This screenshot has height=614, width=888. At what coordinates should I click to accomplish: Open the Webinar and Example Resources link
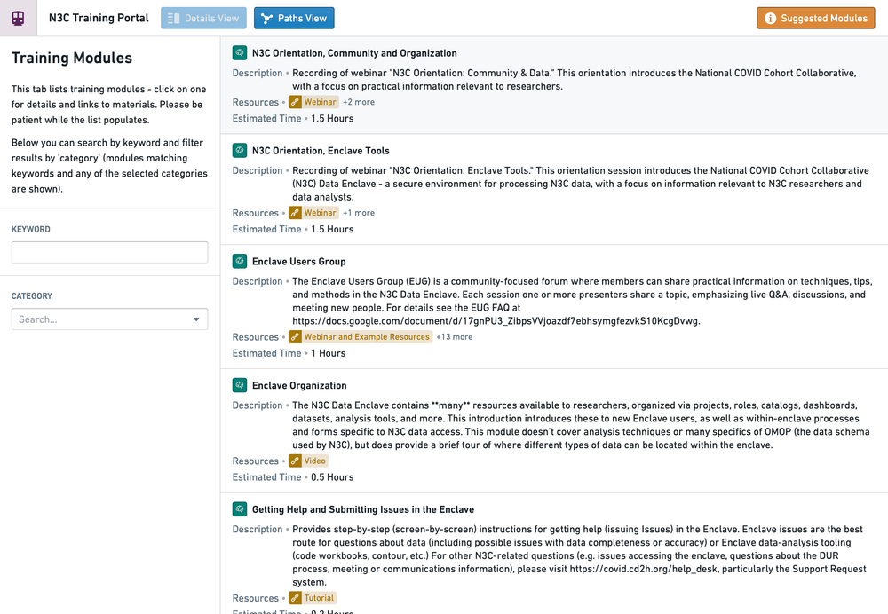(x=366, y=337)
